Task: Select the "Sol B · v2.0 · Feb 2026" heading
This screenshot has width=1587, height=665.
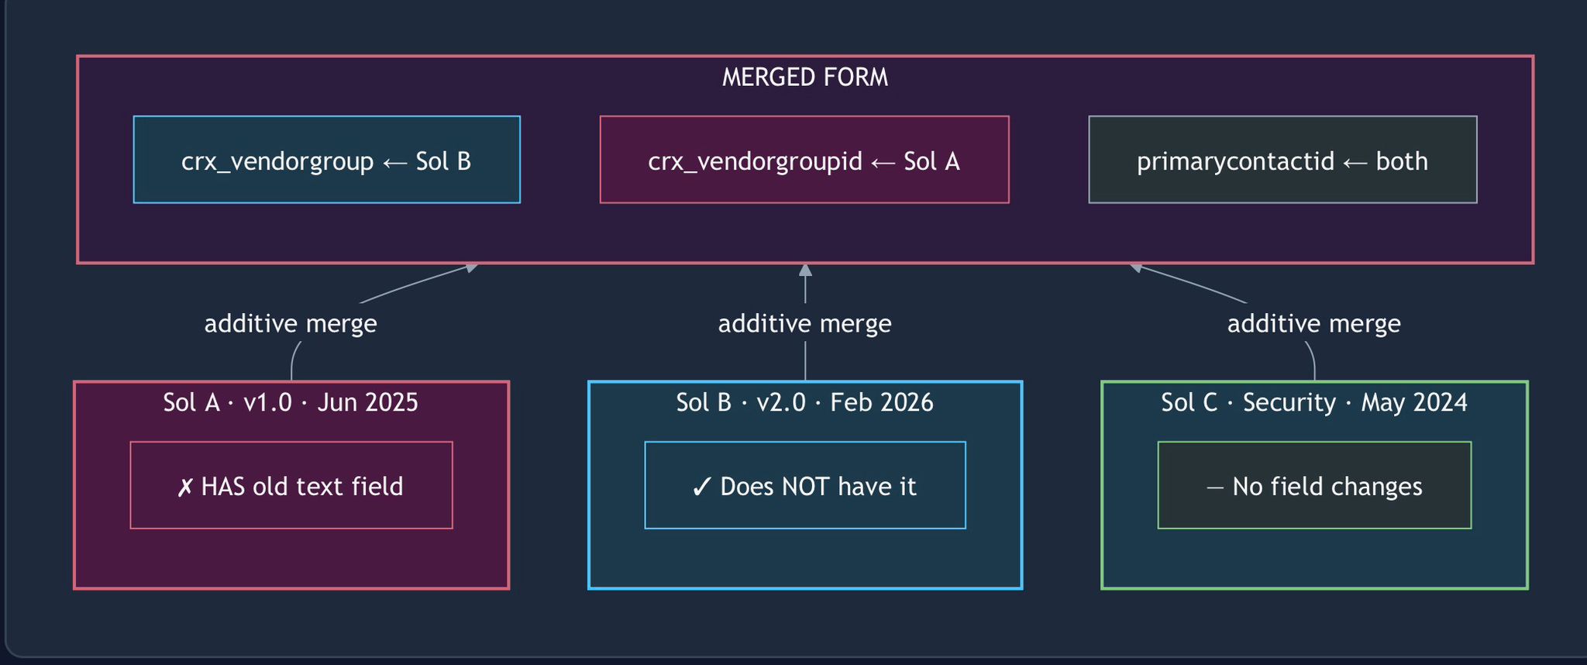Action: [x=804, y=402]
